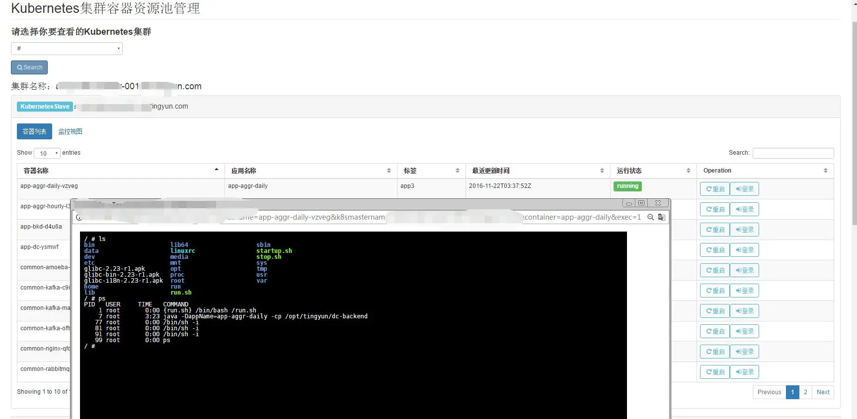Click 登录 for app-dc-ysmwf container
Viewport: 857px width, 419px height.
point(744,250)
